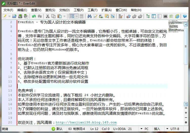Click the Copy icon in toolbar

[x=53, y=16]
